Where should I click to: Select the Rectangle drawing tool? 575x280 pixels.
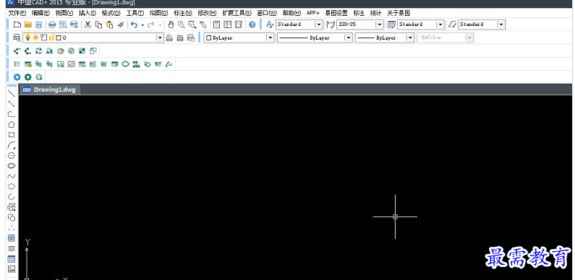12,135
